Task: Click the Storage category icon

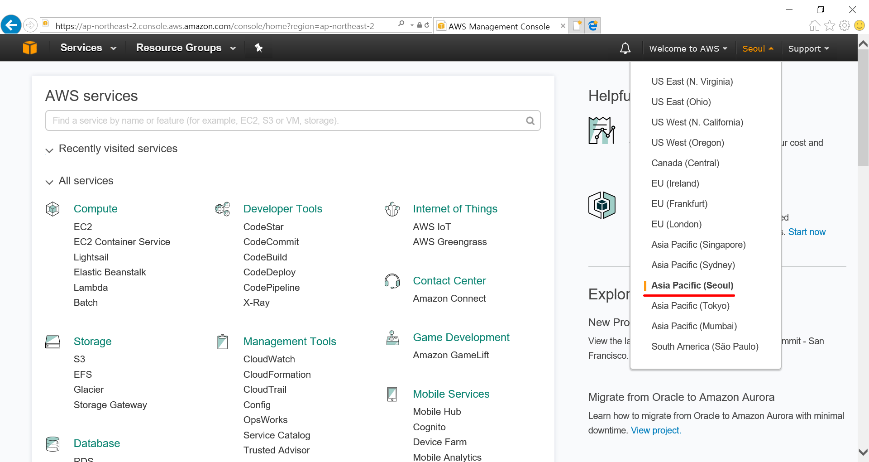Action: coord(53,342)
